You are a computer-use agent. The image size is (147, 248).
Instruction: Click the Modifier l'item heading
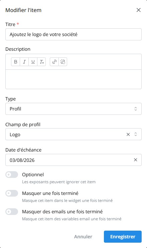[23, 10]
